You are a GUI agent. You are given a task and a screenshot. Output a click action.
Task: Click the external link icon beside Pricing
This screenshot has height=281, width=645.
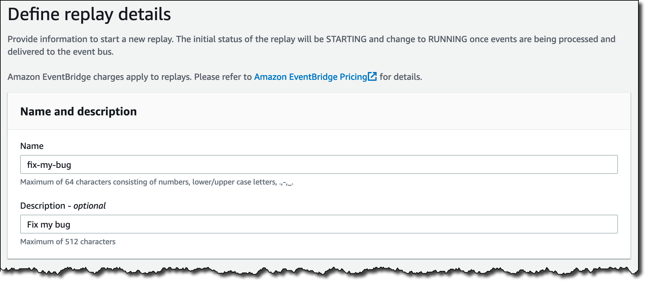[x=372, y=77]
